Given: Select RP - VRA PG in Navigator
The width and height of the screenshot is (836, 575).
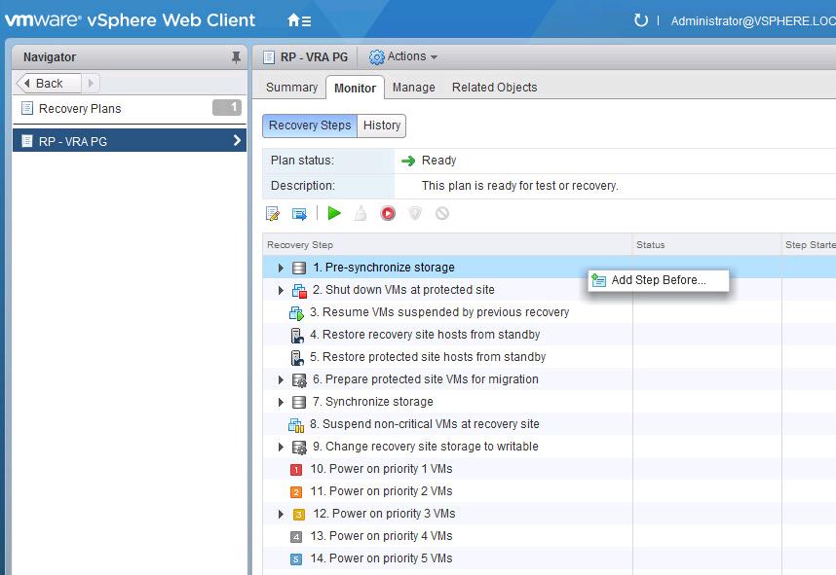Looking at the screenshot, I should click(x=129, y=140).
